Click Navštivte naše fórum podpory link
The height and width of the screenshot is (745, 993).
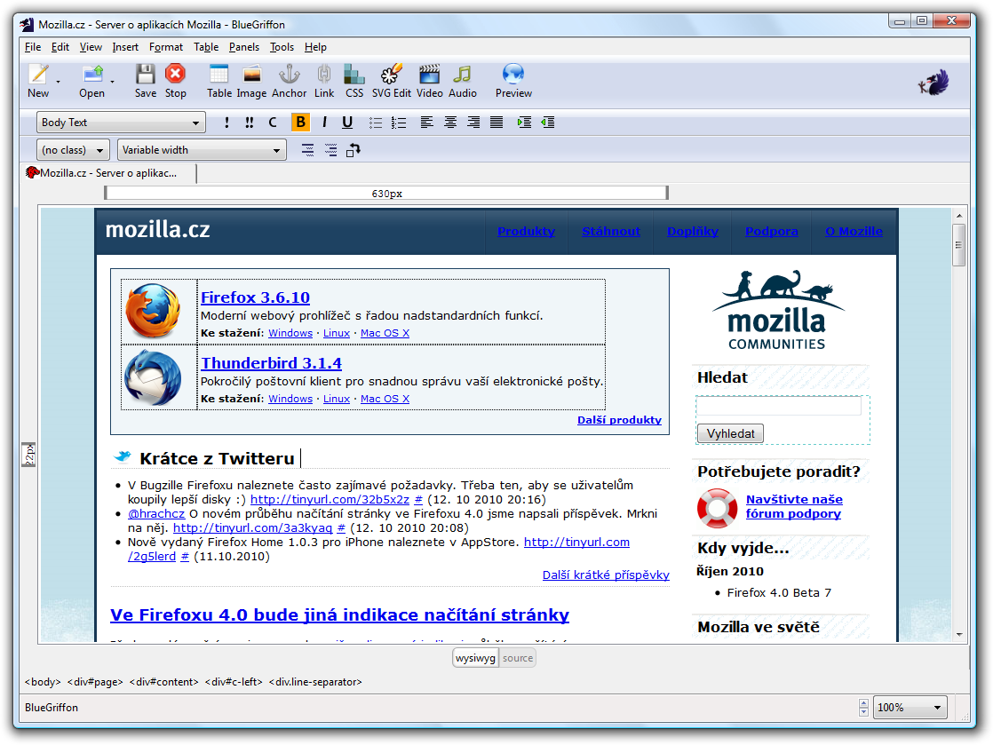point(794,506)
